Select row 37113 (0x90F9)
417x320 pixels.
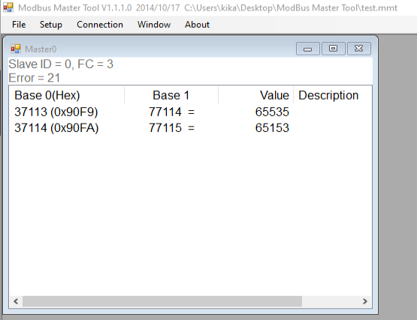point(190,112)
